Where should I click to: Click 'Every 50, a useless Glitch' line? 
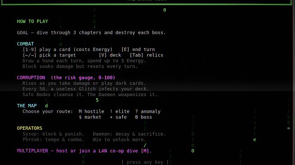86,89
